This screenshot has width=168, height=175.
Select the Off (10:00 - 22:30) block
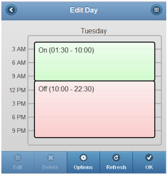[x=95, y=109]
